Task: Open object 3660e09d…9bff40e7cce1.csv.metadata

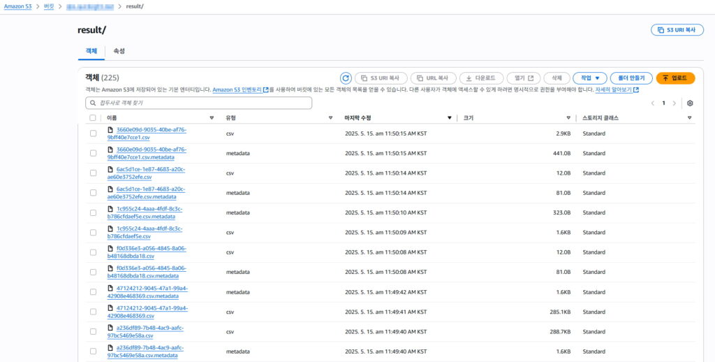Action: pyautogui.click(x=147, y=153)
